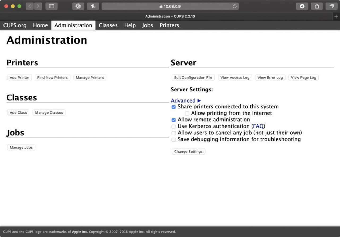Screen dimensions: 340x237
Task: Click the Safari forward navigation arrow
Action: [38, 6]
